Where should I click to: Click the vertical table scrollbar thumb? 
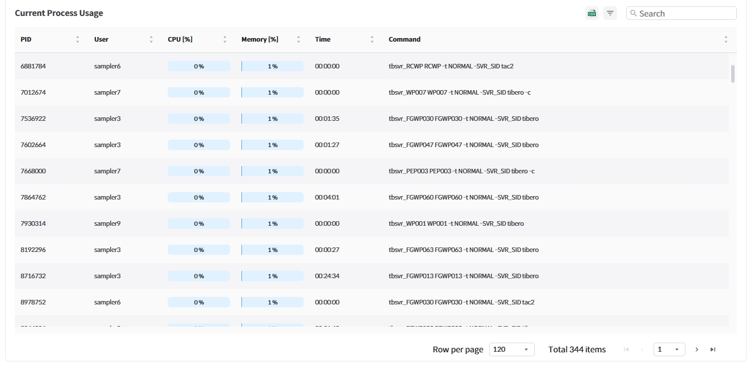click(x=733, y=74)
